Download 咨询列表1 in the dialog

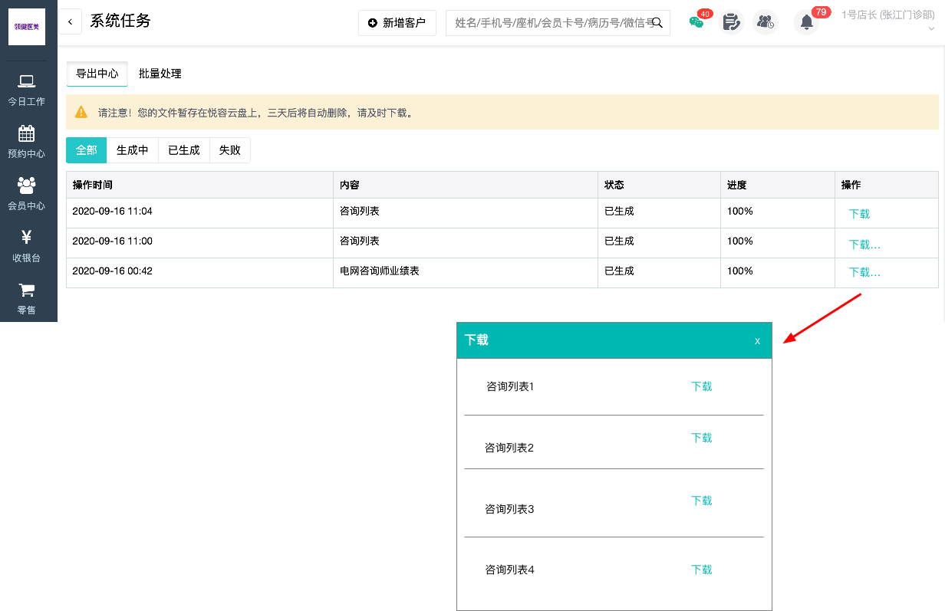pos(702,386)
